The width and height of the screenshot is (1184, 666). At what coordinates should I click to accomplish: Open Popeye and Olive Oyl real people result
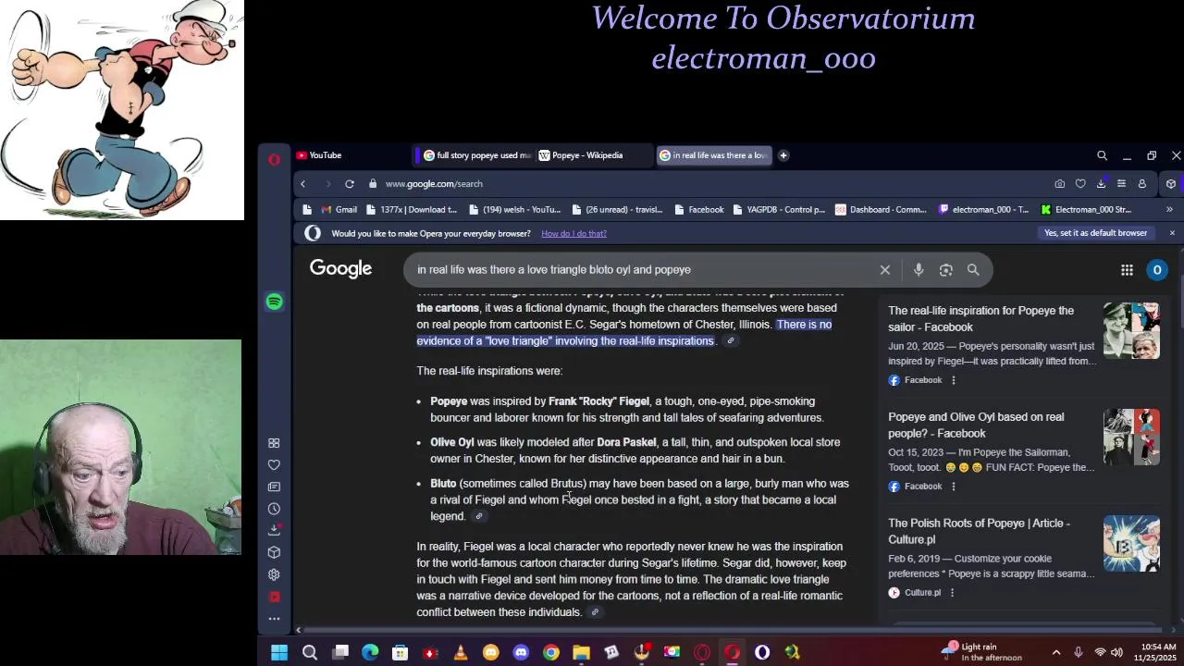point(976,425)
